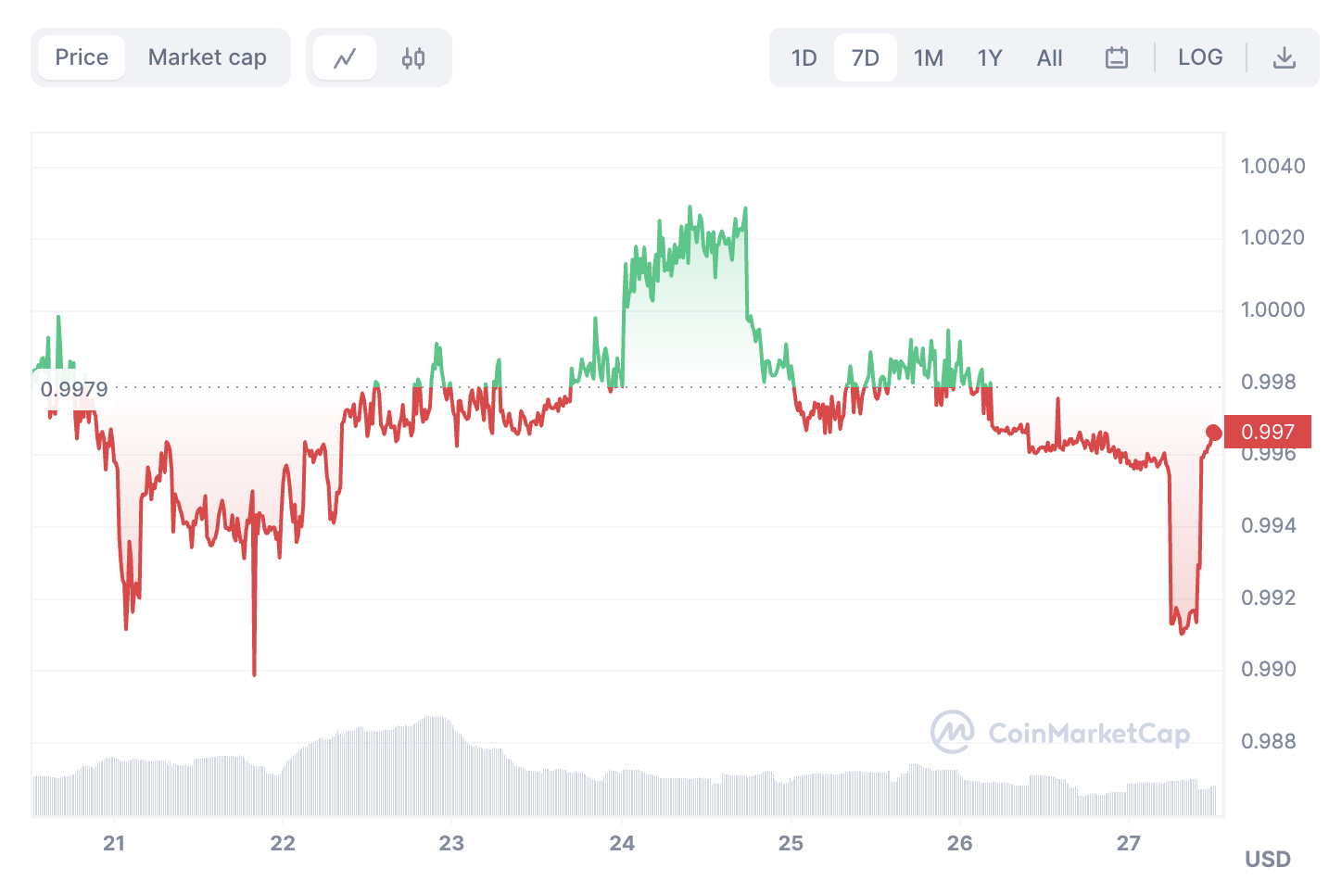Switch to the 1M timeframe tab

(928, 57)
